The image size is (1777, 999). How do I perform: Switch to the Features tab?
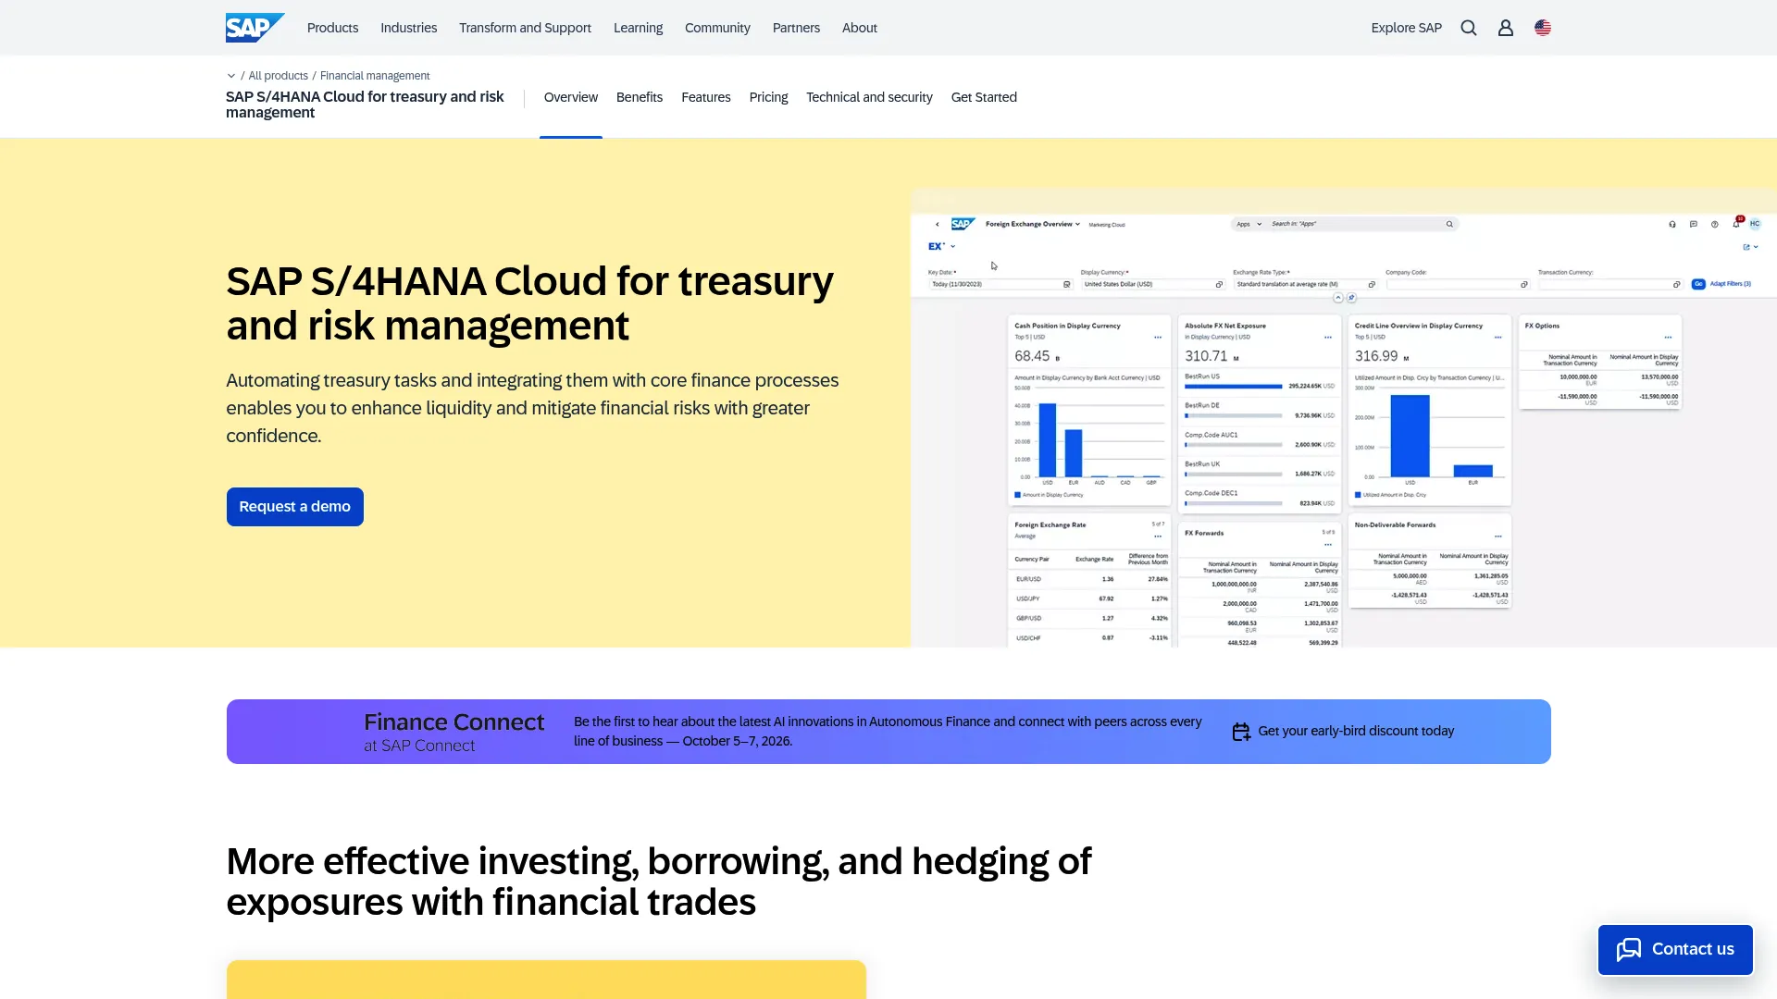click(x=706, y=97)
